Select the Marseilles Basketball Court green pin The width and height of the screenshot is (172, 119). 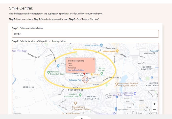48,72
